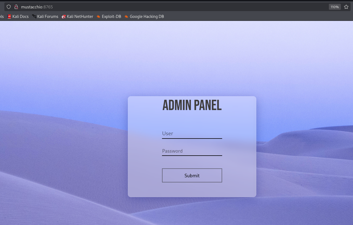
Task: Click the Google Hacking DB favicon
Action: [x=126, y=17]
